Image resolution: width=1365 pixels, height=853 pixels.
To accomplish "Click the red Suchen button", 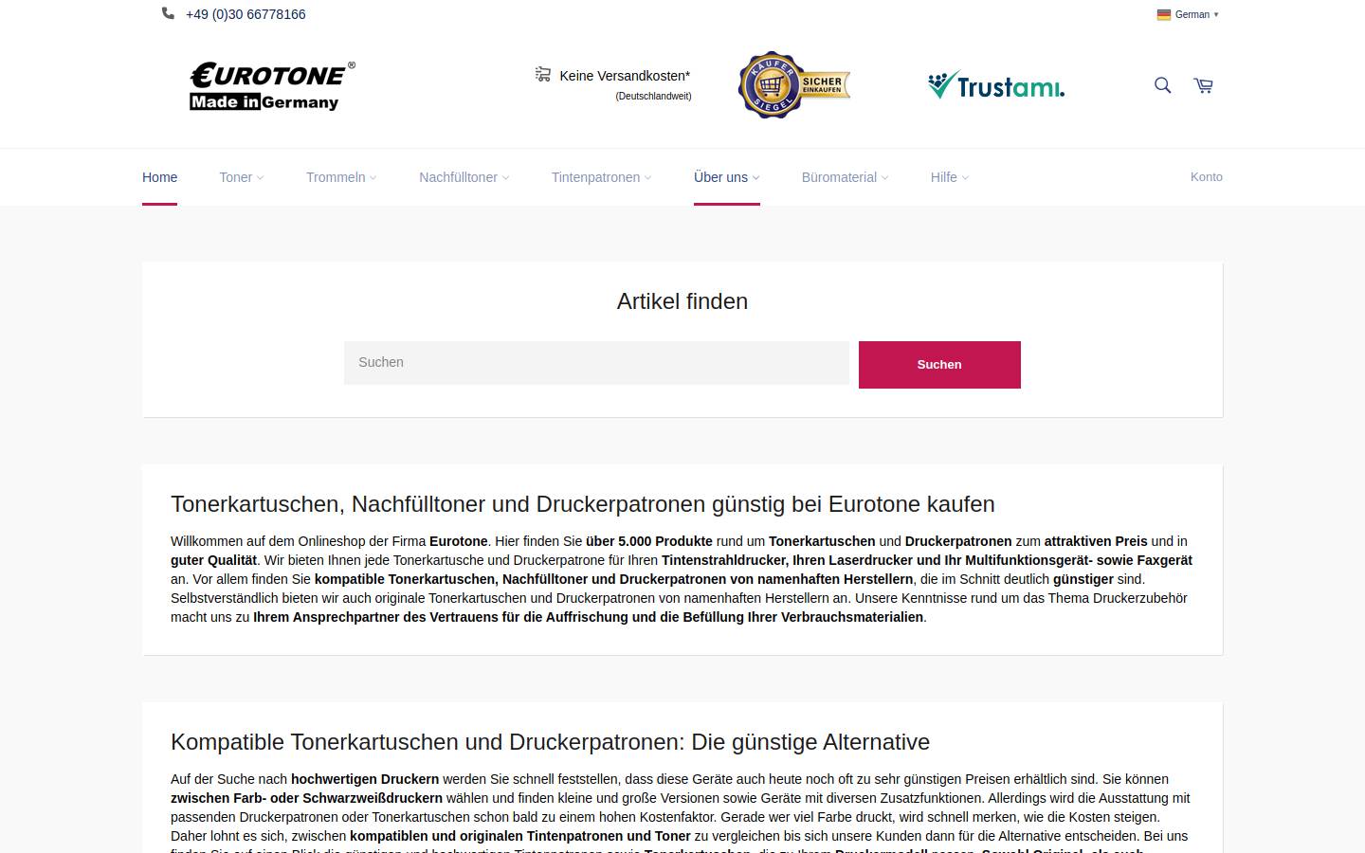I will [939, 365].
